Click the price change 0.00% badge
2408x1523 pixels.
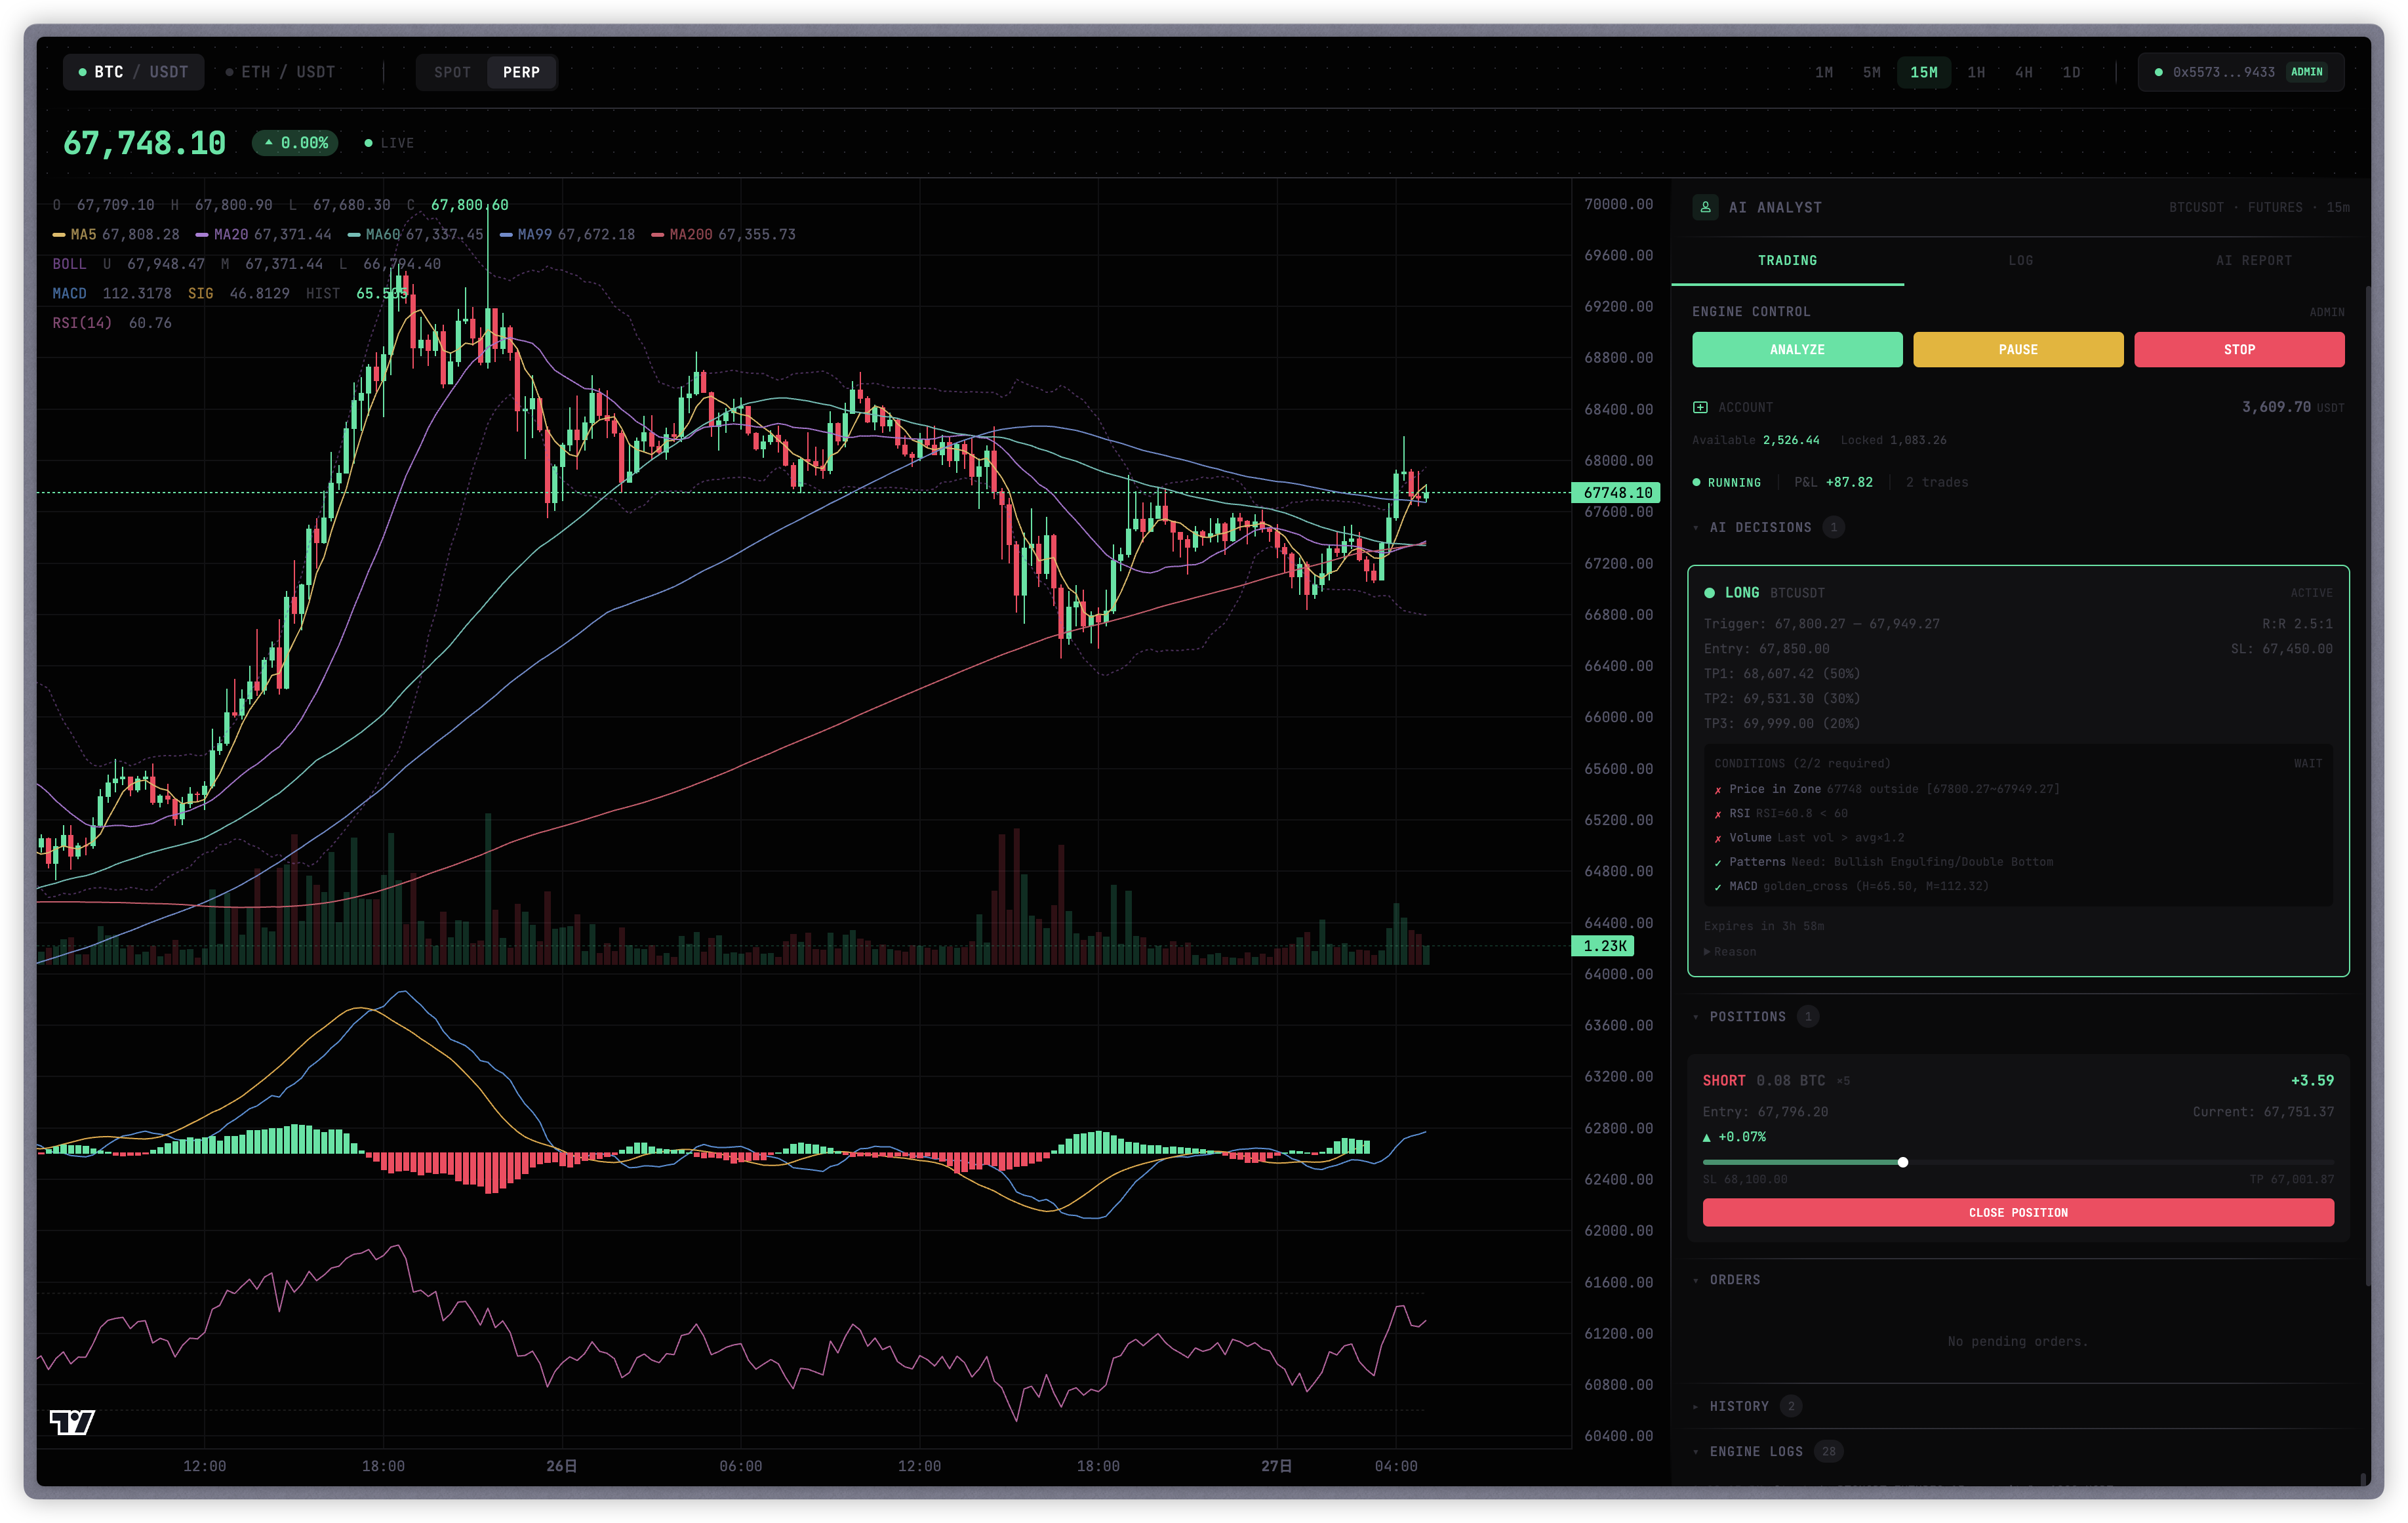[x=295, y=143]
